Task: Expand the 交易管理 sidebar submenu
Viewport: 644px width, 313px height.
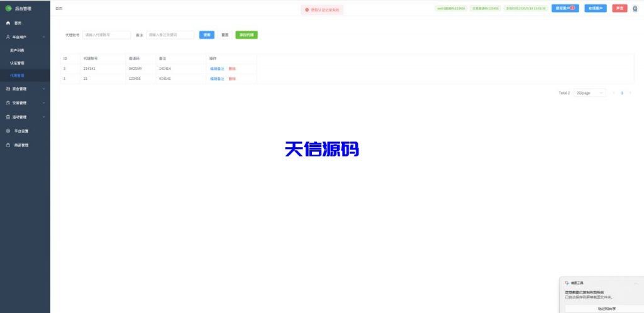Action: [43, 102]
